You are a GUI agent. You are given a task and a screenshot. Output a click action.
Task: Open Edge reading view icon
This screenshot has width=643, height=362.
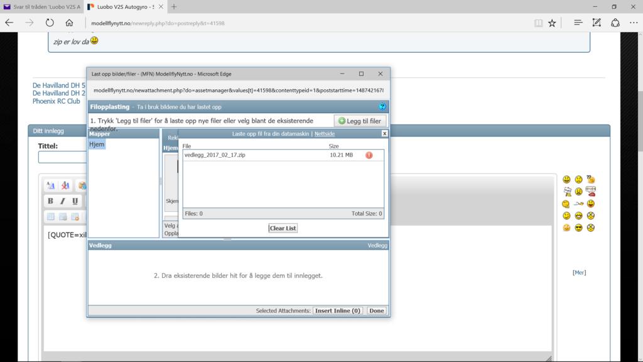[x=538, y=23]
